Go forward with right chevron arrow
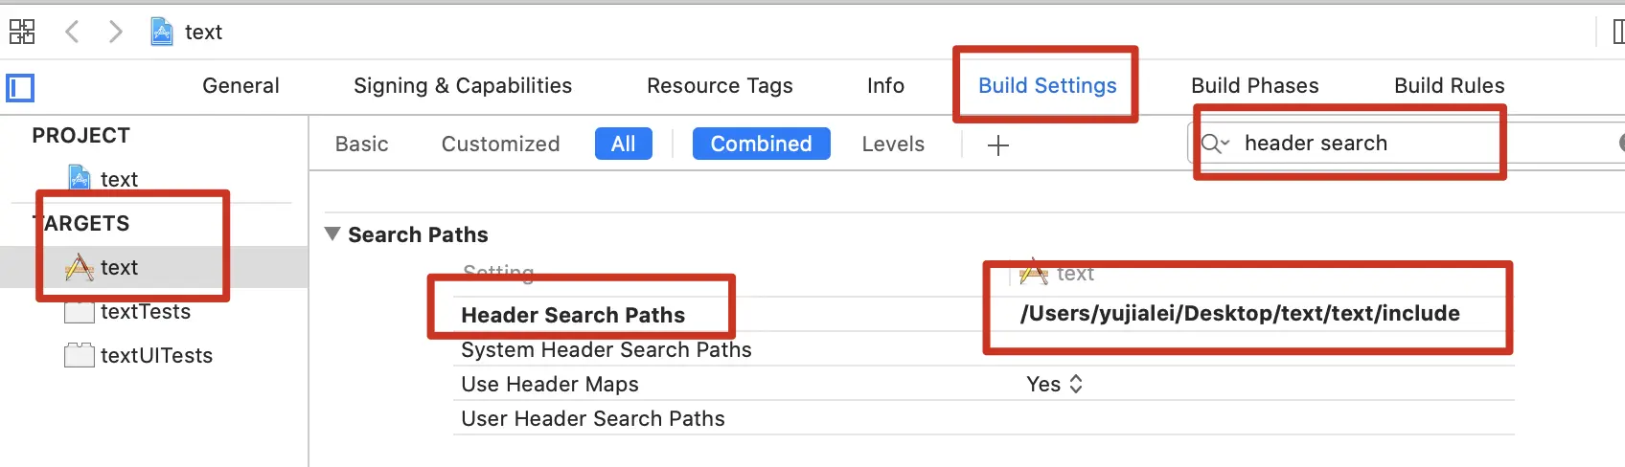Viewport: 1625px width, 467px height. point(116,32)
